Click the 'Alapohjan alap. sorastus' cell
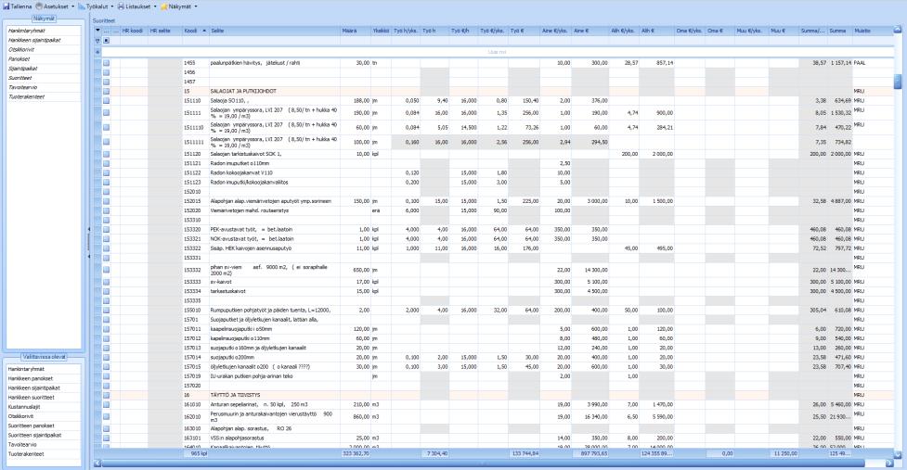Image resolution: width=907 pixels, height=470 pixels. tap(275, 428)
